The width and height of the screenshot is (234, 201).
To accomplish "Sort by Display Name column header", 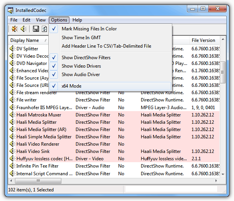I will click(28, 40).
